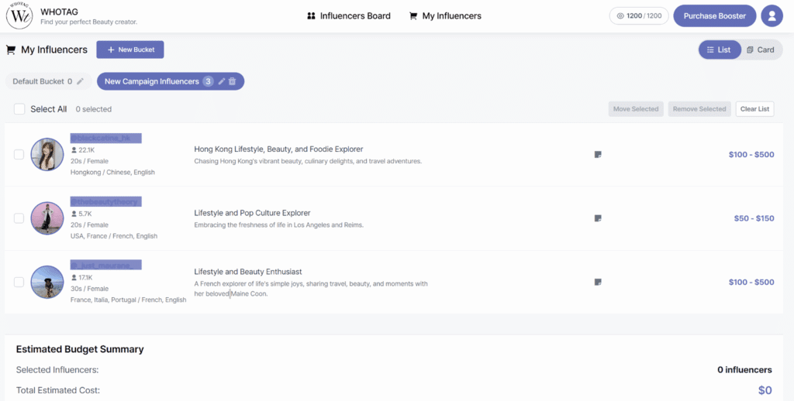This screenshot has width=794, height=401.
Task: Delete New Campaign Influencers bucket trash icon
Action: [x=233, y=81]
